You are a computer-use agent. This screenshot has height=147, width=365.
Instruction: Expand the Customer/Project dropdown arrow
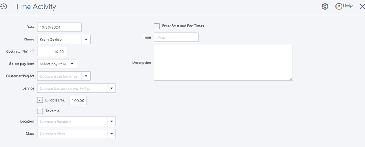pyautogui.click(x=86, y=76)
